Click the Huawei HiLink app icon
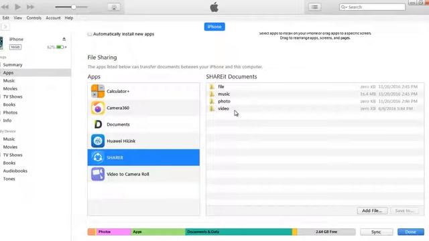 98,141
